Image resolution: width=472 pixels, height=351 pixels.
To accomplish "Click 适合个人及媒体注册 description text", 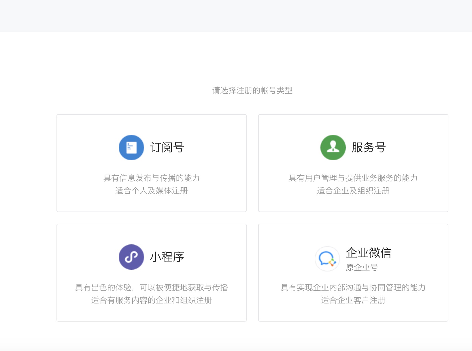I will point(152,190).
